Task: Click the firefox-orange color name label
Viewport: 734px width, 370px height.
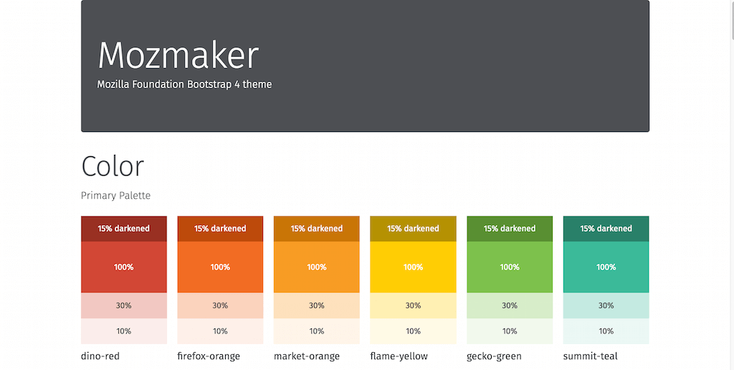Action: click(209, 356)
